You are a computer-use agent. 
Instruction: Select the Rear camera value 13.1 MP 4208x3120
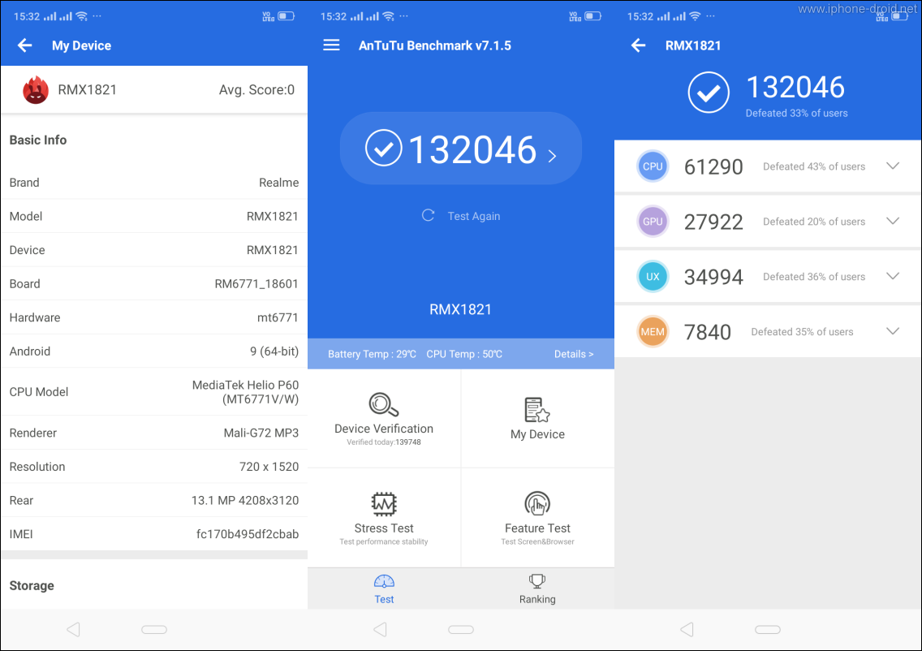[244, 501]
